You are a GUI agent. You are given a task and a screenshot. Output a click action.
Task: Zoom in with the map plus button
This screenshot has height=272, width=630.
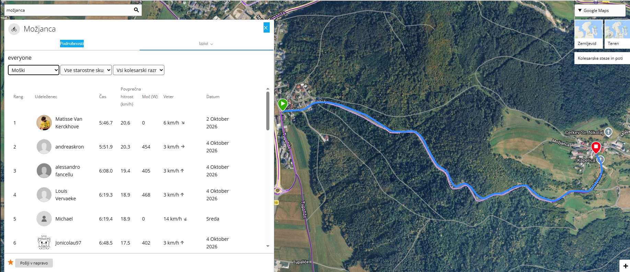pyautogui.click(x=625, y=266)
